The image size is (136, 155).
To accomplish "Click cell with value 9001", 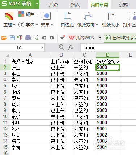I will coord(107,129).
